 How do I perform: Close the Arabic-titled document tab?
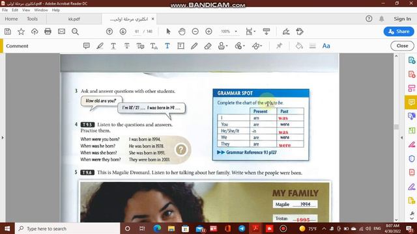point(152,19)
